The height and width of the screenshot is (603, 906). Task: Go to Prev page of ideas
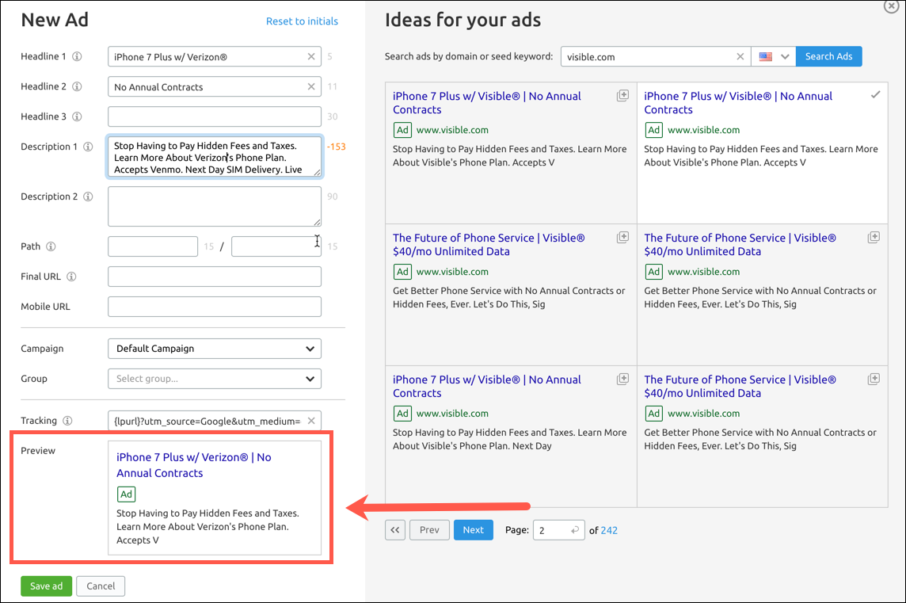coord(429,529)
